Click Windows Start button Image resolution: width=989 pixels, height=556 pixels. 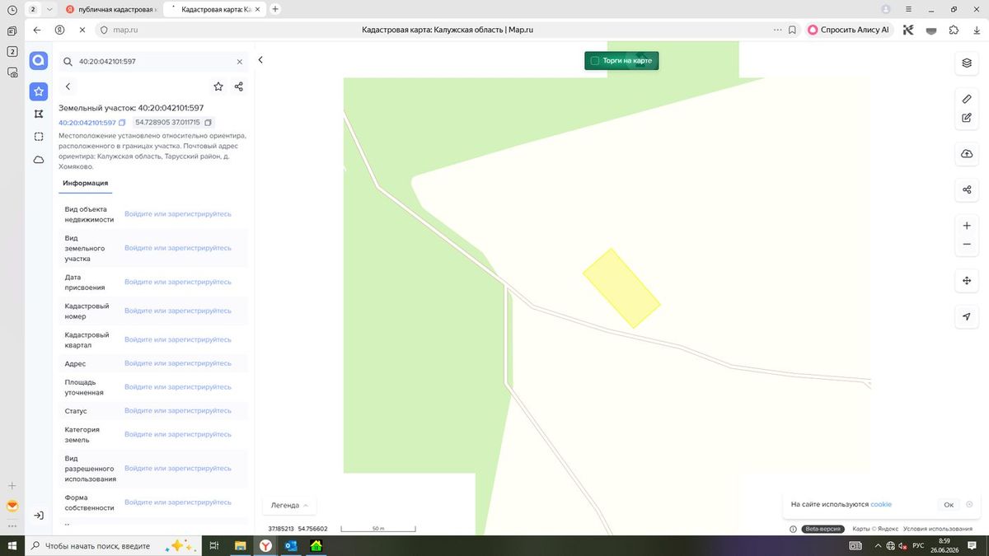[x=12, y=545]
